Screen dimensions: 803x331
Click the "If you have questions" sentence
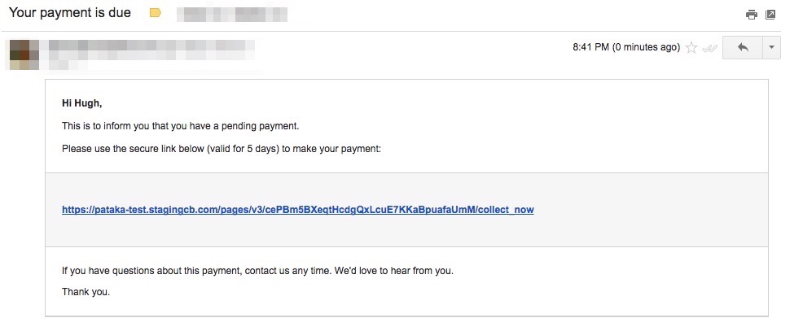[x=257, y=271]
